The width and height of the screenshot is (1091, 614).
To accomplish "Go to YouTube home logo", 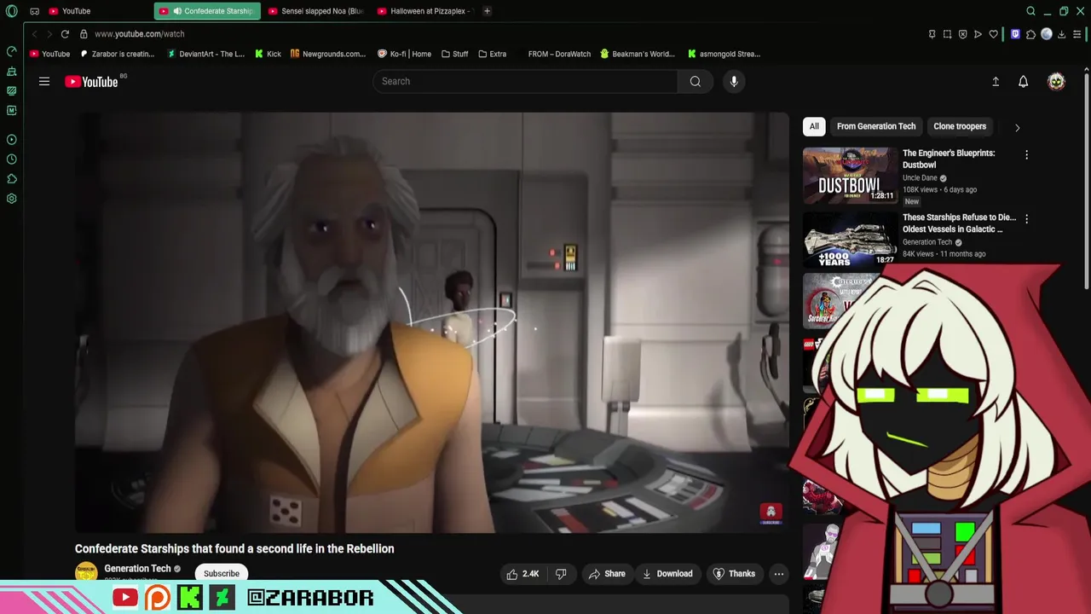I will 91,81.
